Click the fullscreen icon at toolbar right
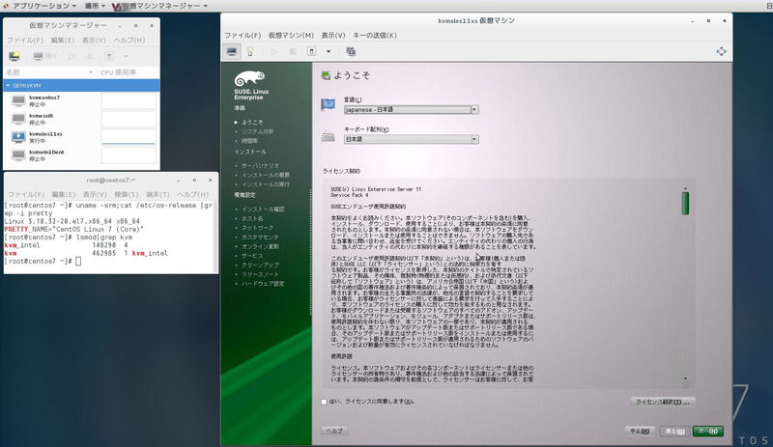The image size is (773, 447). pyautogui.click(x=721, y=51)
